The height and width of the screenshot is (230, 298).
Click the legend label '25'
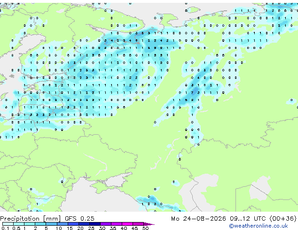coord(91,228)
